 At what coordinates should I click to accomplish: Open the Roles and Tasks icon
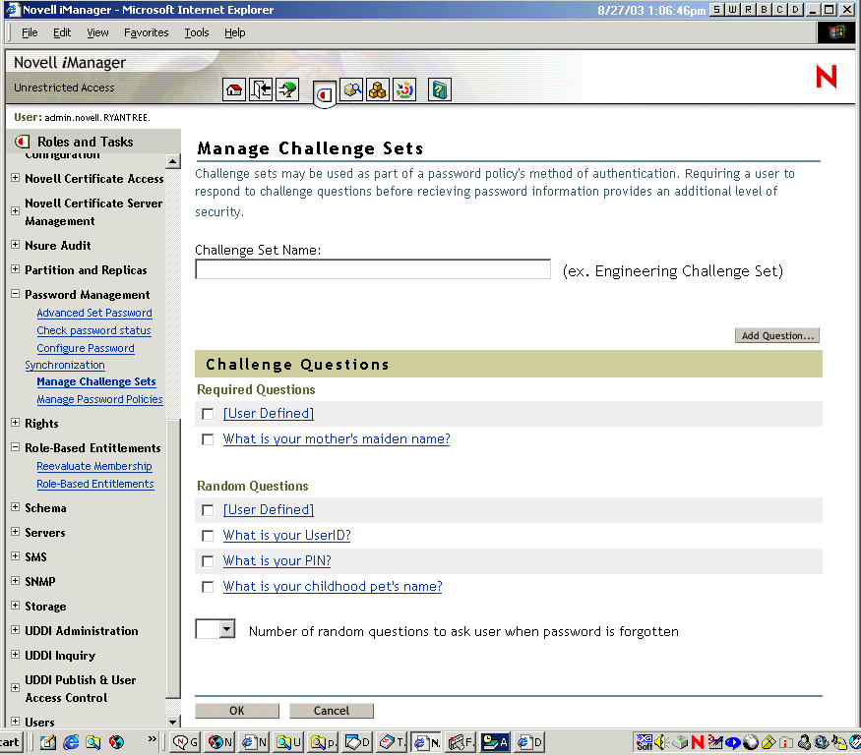pos(325,89)
